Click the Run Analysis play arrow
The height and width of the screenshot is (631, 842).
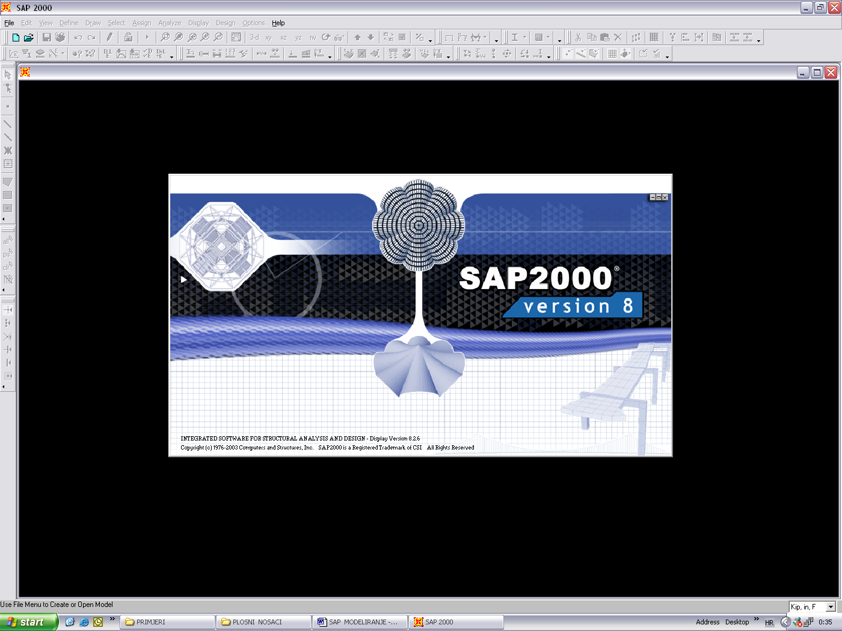pyautogui.click(x=147, y=37)
